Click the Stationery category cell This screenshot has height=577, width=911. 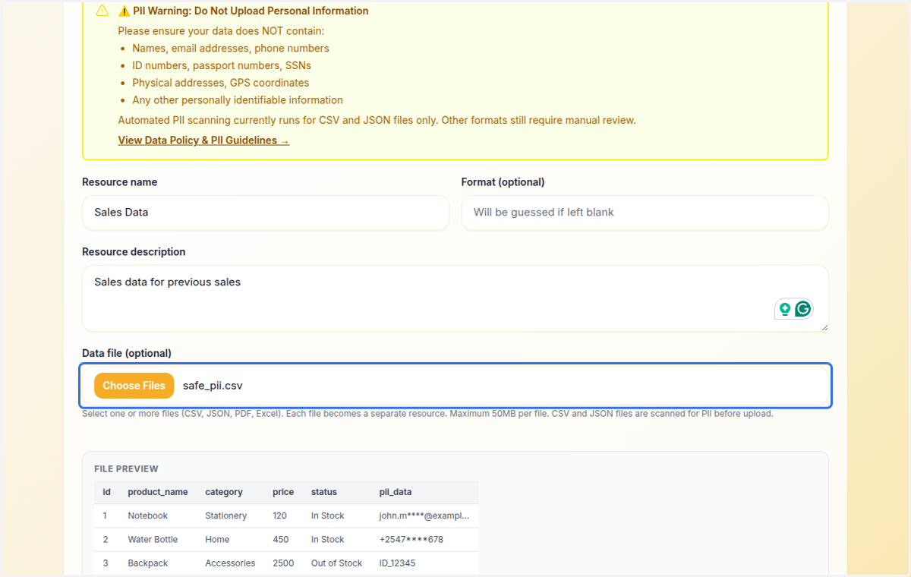point(226,516)
